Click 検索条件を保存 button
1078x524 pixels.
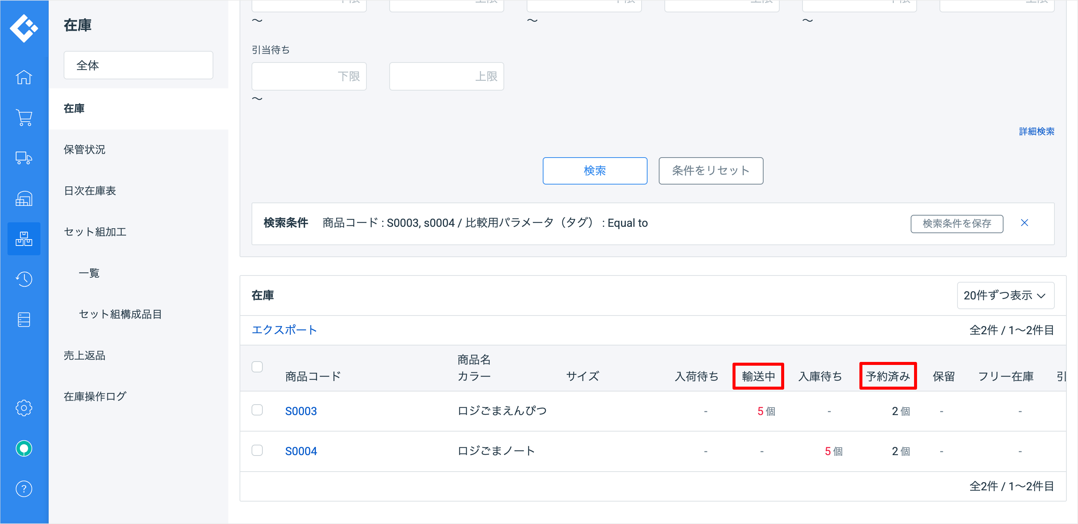(x=957, y=223)
